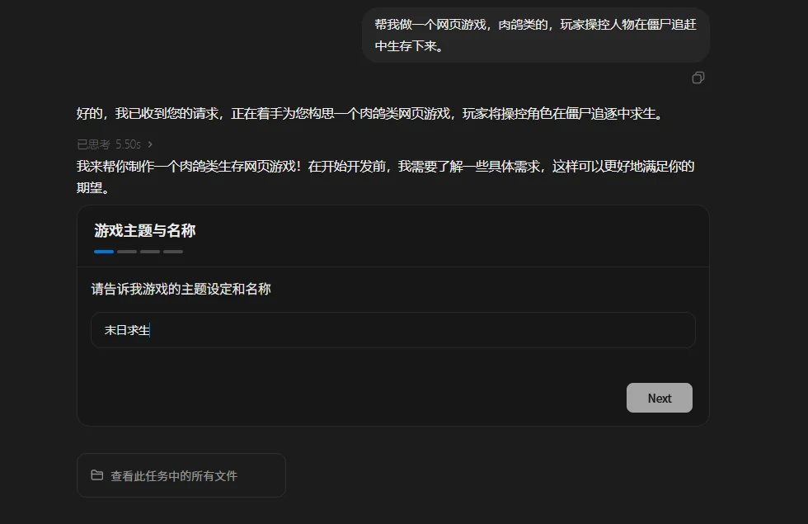Click the question 请告诉我游戏的主题设定和名称
808x524 pixels.
tap(181, 289)
